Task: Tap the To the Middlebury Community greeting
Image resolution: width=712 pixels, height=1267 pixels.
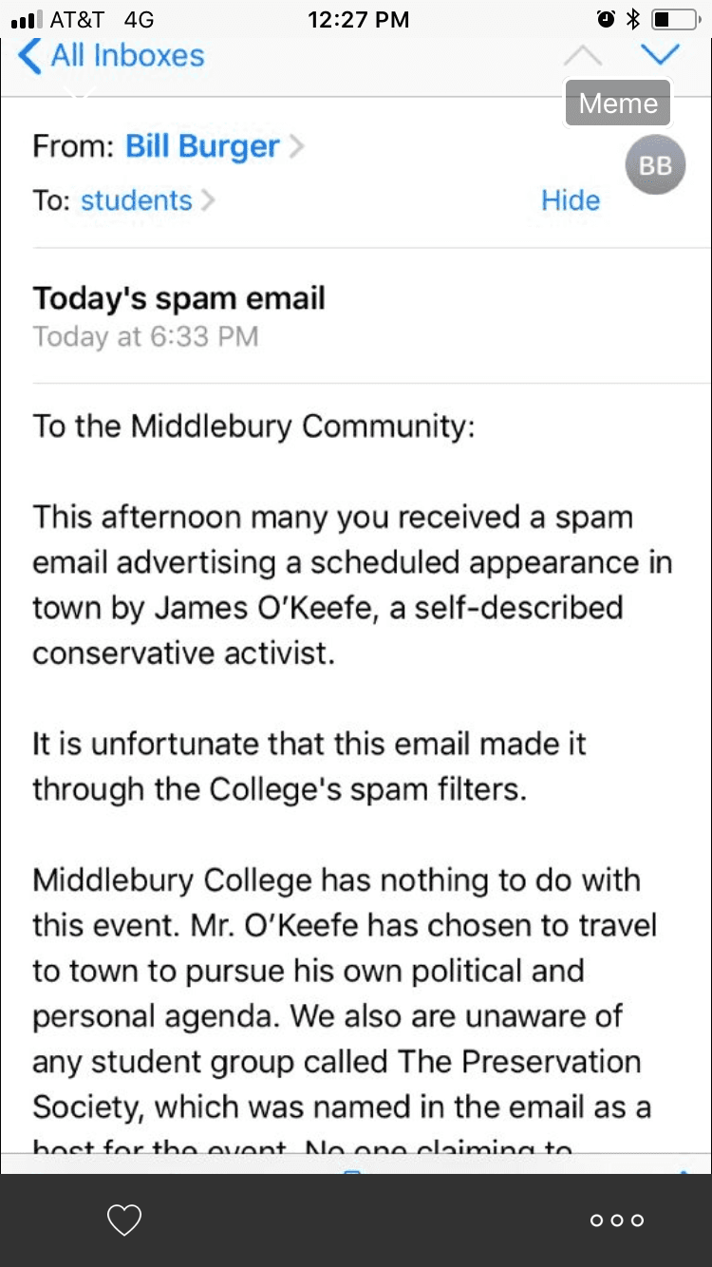Action: click(x=253, y=425)
